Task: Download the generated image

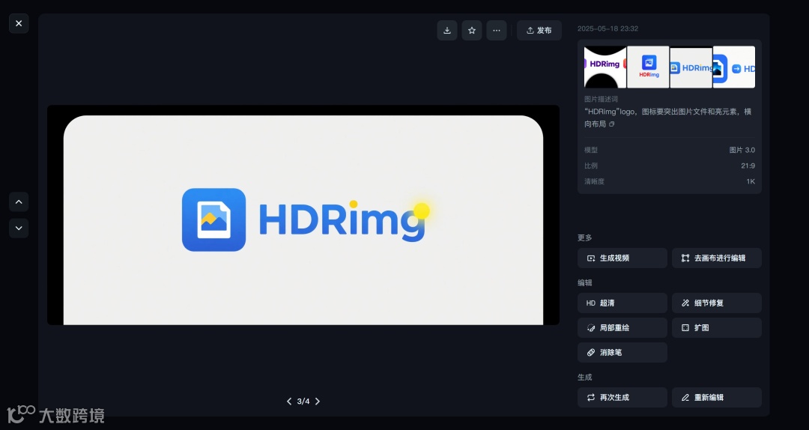Action: tap(446, 31)
